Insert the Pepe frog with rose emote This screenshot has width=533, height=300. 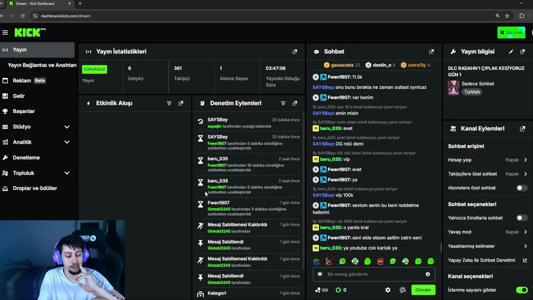tap(317, 261)
